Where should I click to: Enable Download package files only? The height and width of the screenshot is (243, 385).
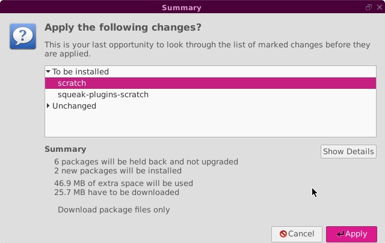114,210
